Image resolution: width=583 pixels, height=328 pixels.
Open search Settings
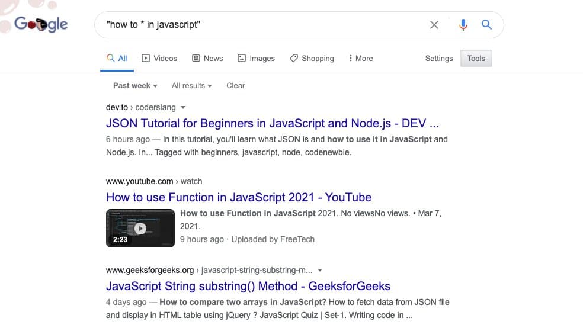(439, 58)
